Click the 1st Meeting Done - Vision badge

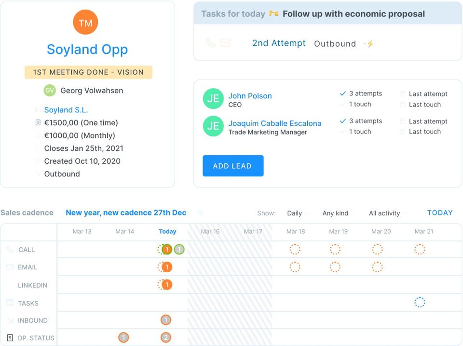click(x=88, y=72)
